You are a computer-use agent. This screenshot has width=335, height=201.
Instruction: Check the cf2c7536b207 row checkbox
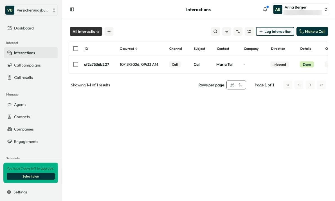click(76, 64)
